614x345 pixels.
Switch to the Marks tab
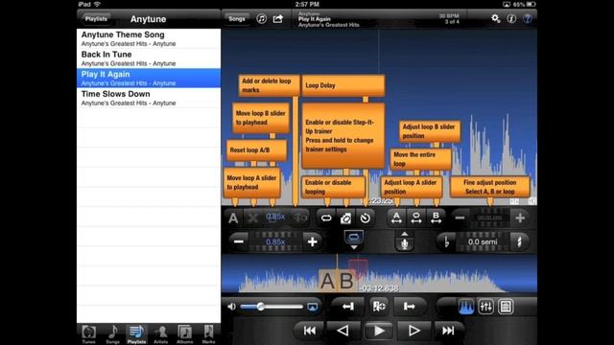tap(208, 334)
